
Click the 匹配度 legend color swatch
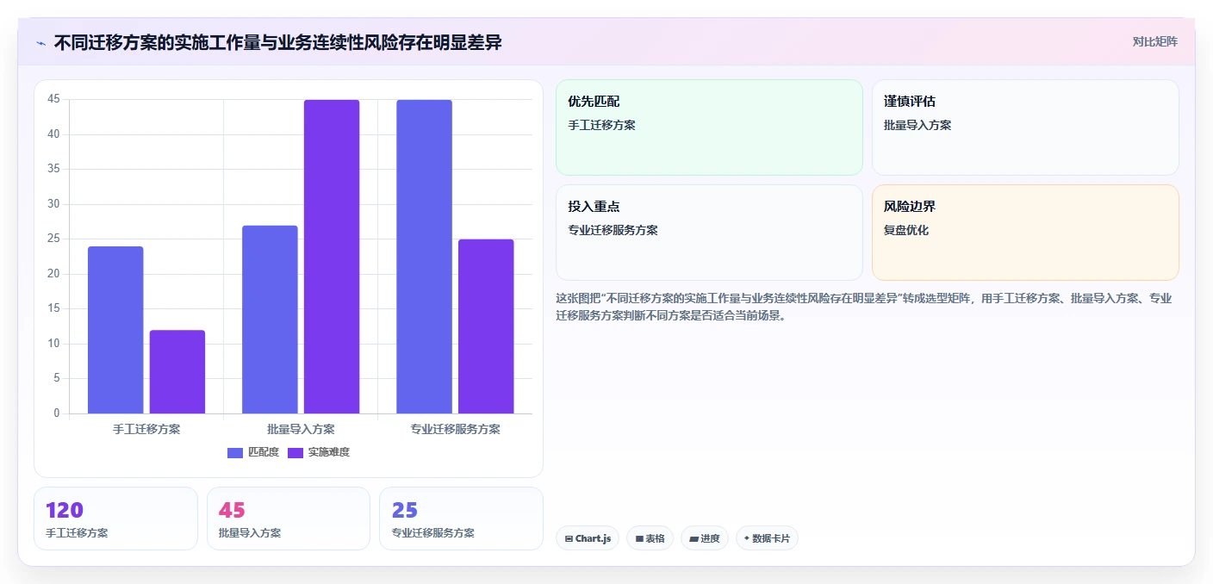coord(235,452)
